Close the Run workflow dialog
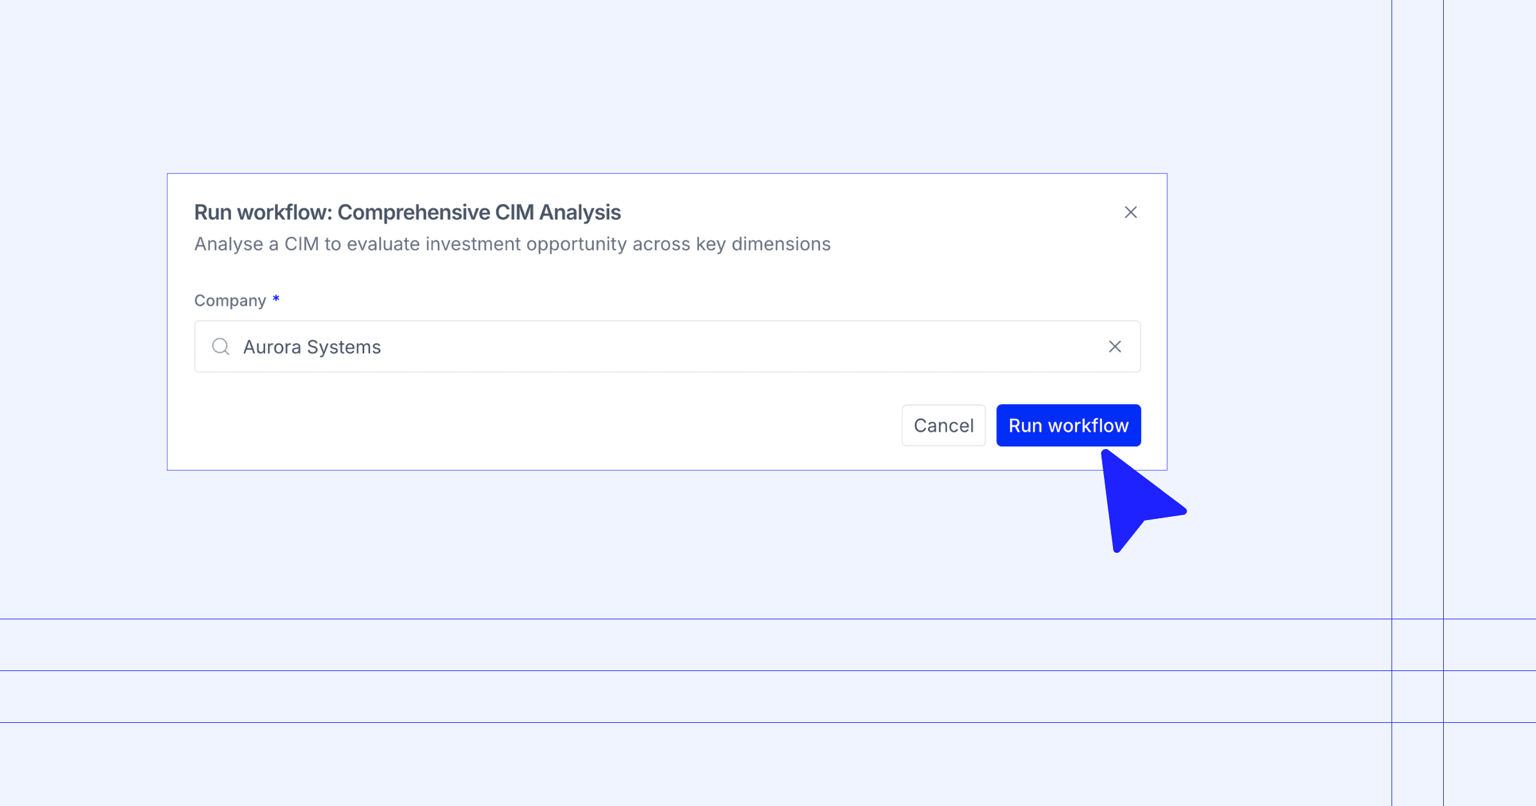The width and height of the screenshot is (1536, 806). coord(1130,212)
